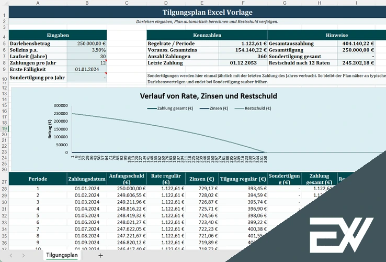Screen dimensions: 386x262
Task: Select row 28 header
Action: pyautogui.click(x=4, y=189)
